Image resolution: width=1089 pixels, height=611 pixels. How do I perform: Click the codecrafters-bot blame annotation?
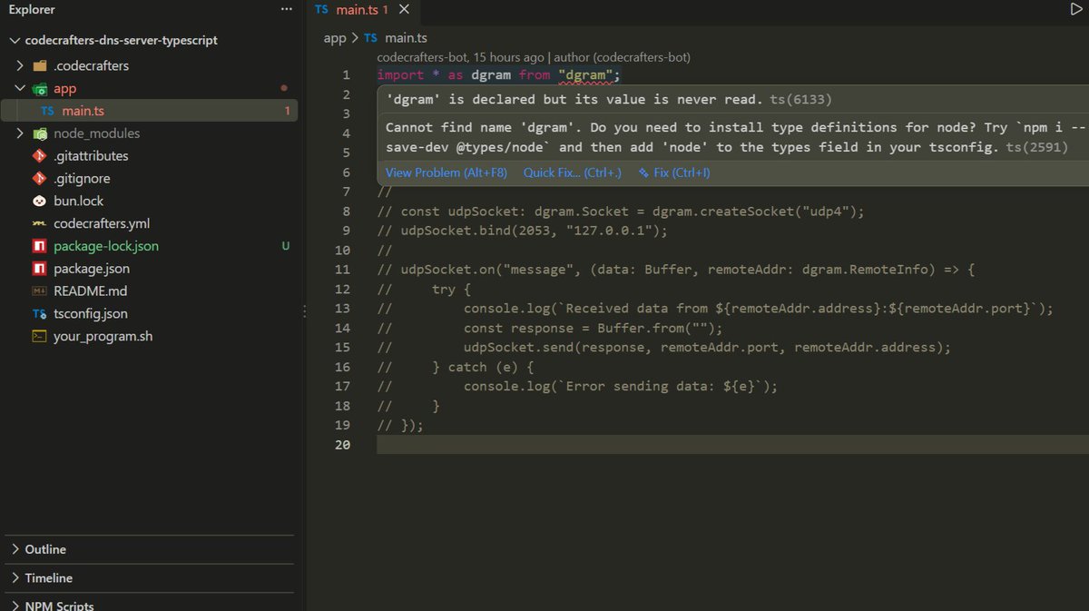tap(534, 57)
